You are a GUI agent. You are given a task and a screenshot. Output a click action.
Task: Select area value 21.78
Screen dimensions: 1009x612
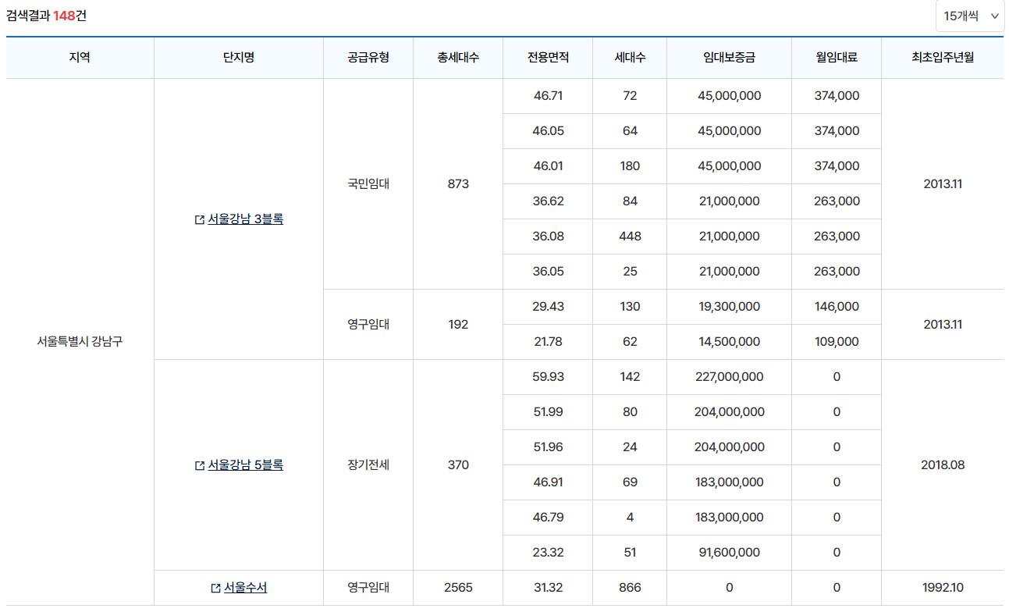click(x=548, y=342)
